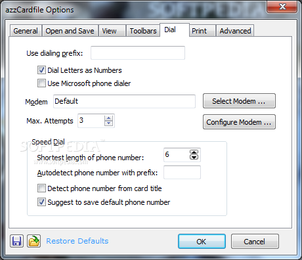The width and height of the screenshot is (302, 260).
Task: Check Detect phone number from card title
Action: pyautogui.click(x=41, y=188)
